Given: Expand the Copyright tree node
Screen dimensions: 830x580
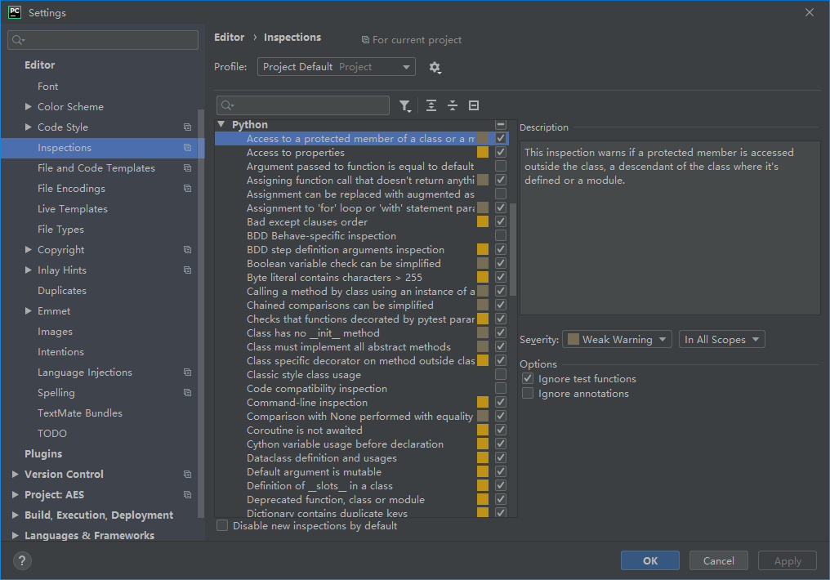Looking at the screenshot, I should click(28, 249).
